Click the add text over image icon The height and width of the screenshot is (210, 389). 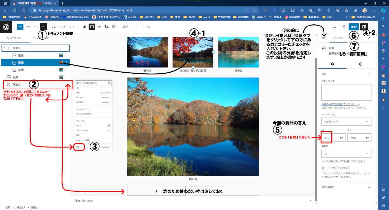(x=114, y=27)
